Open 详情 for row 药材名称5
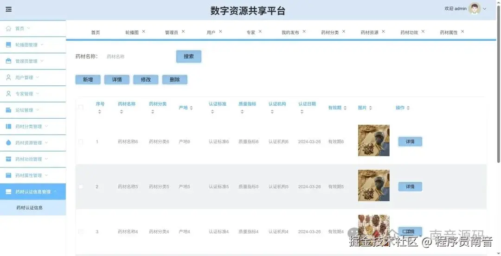Screen dimensions: 501x256 click(x=410, y=186)
